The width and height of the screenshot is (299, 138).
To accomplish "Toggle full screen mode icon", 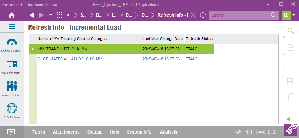I will [x=272, y=132].
